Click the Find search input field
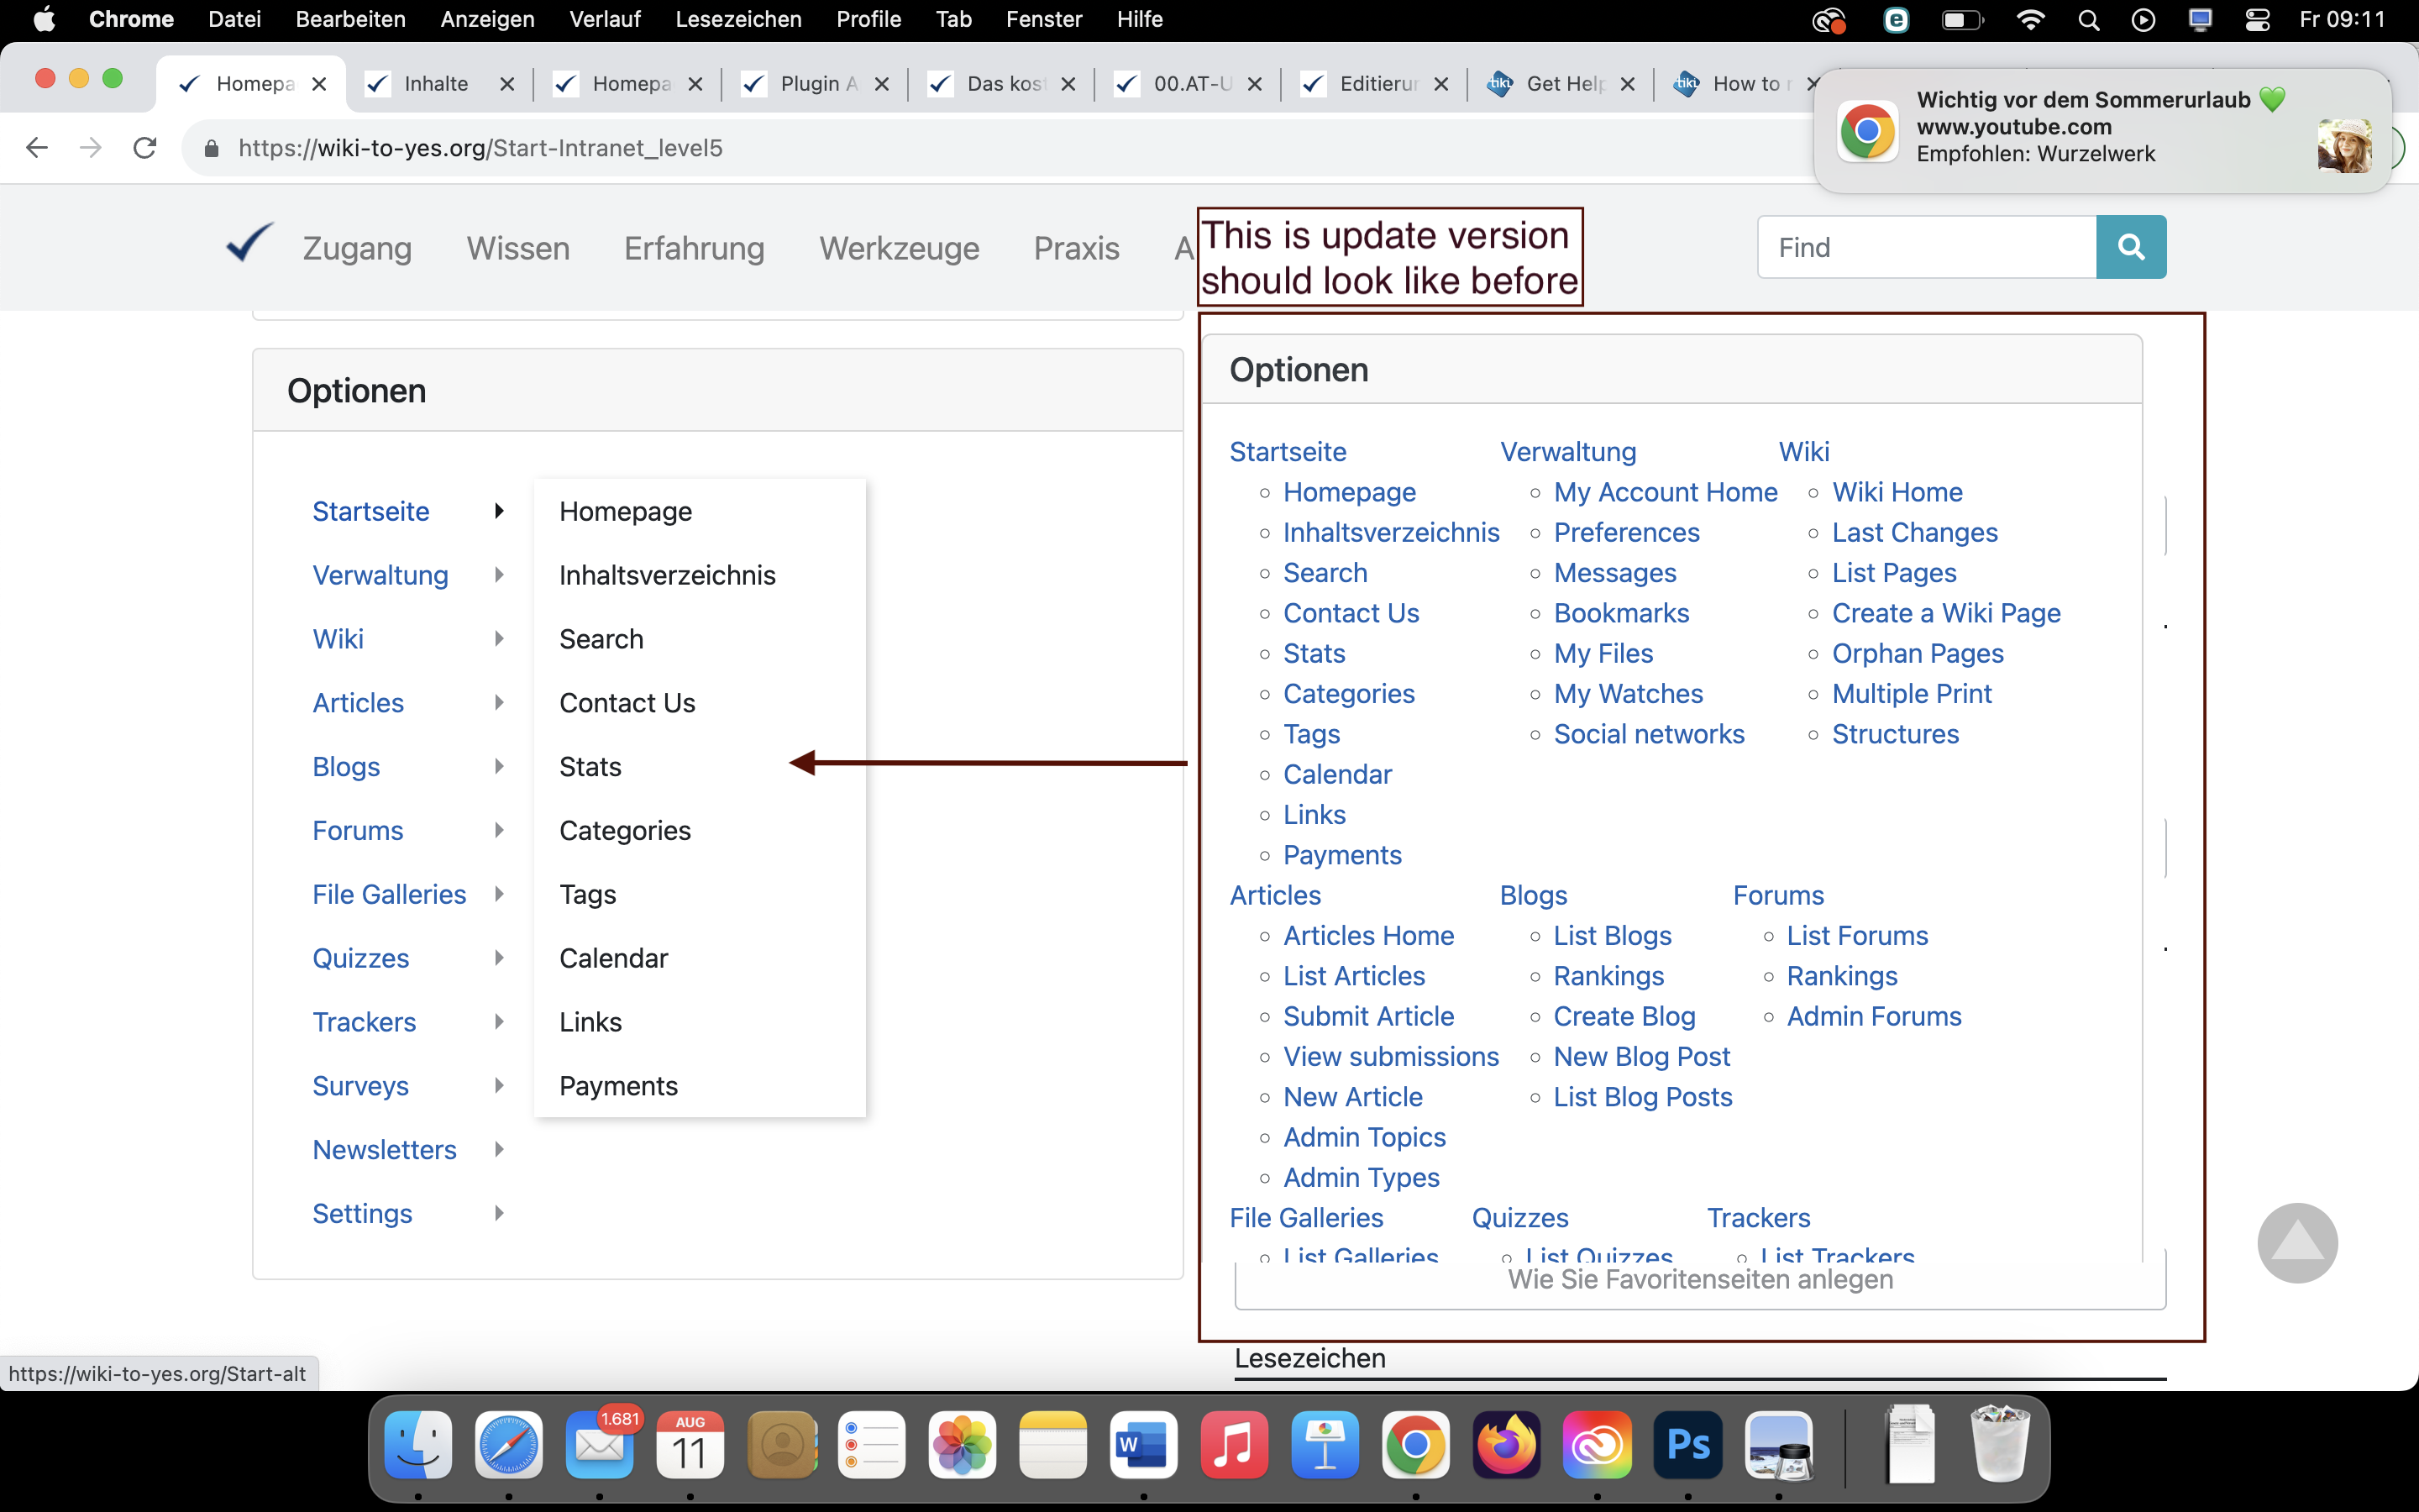 [1925, 247]
